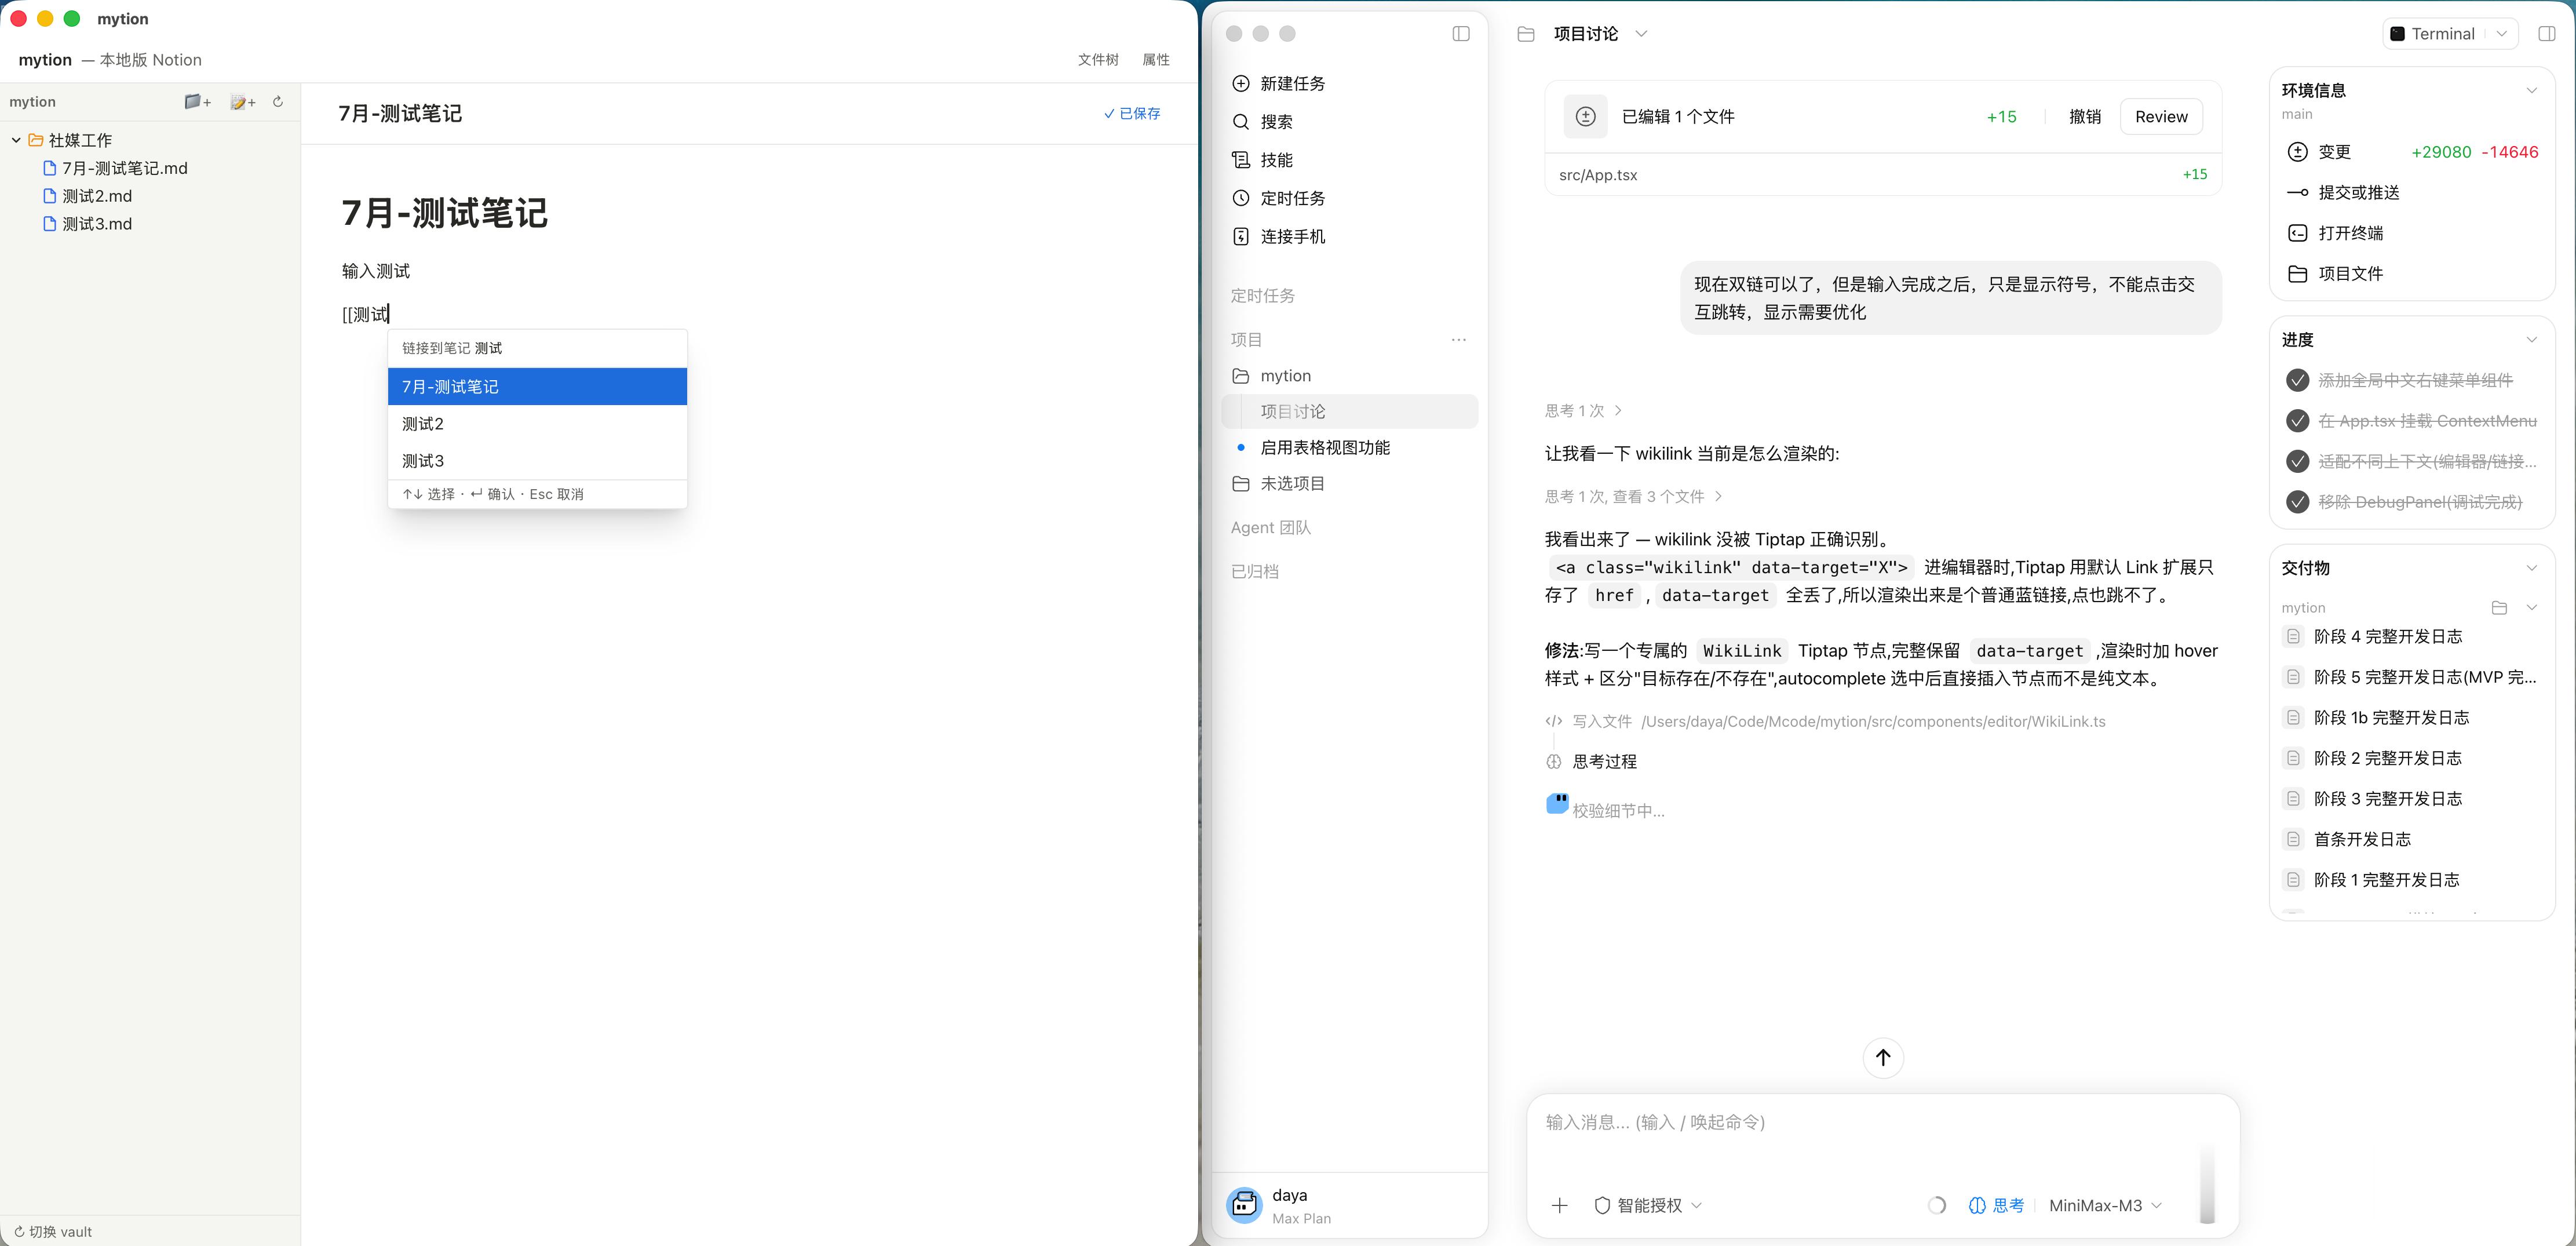Toggle 在 App.tsx 挂载 ContextMenu checkmark
This screenshot has height=1246, width=2576.
tap(2297, 421)
